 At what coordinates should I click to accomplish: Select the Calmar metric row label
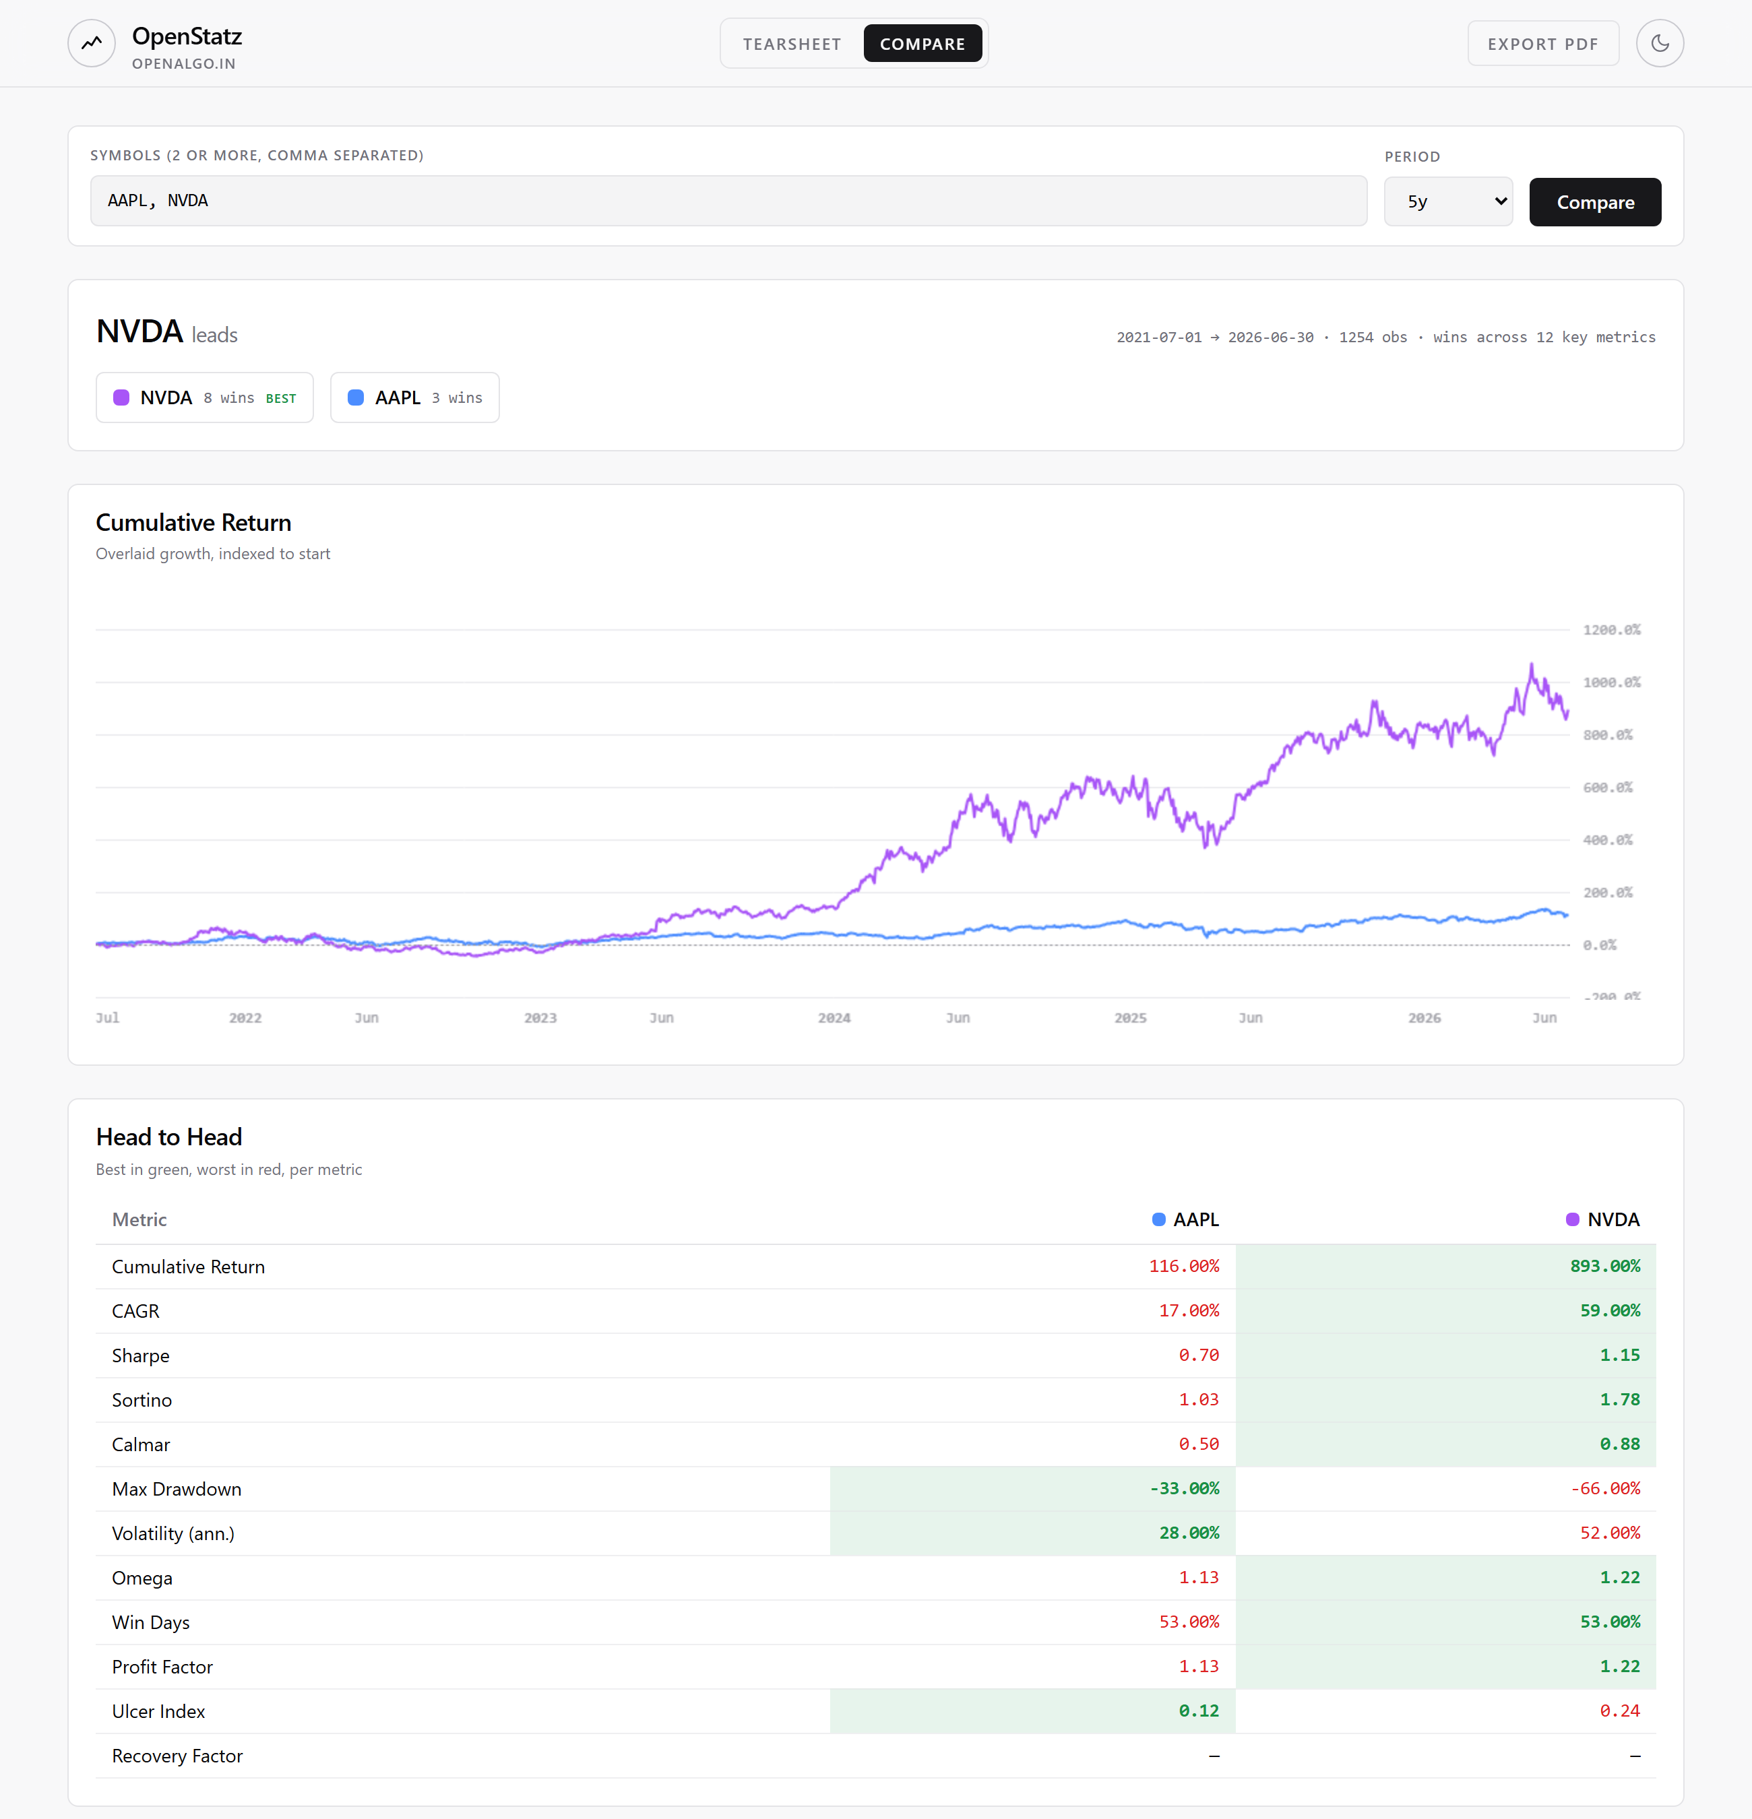tap(140, 1445)
